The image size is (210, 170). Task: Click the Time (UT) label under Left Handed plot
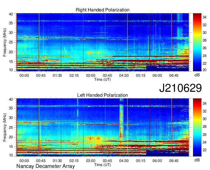point(103,165)
